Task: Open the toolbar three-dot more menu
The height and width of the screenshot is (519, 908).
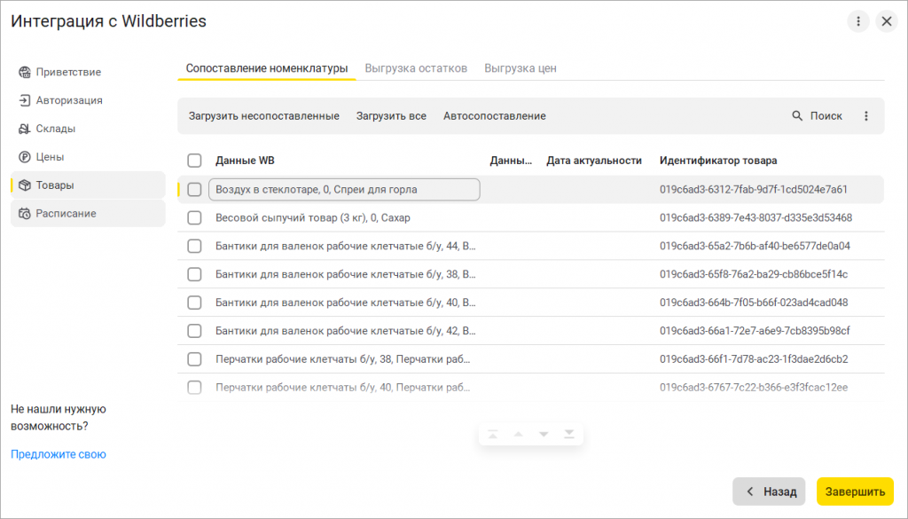Action: tap(866, 116)
